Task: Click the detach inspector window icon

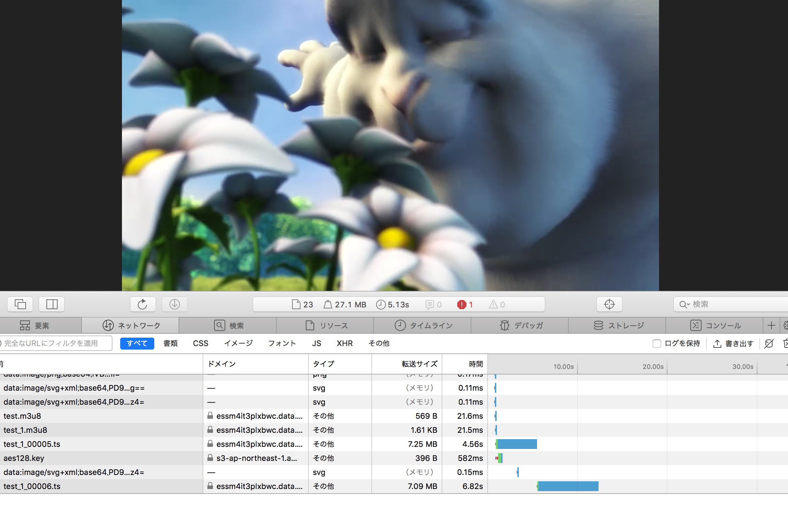Action: click(x=20, y=304)
